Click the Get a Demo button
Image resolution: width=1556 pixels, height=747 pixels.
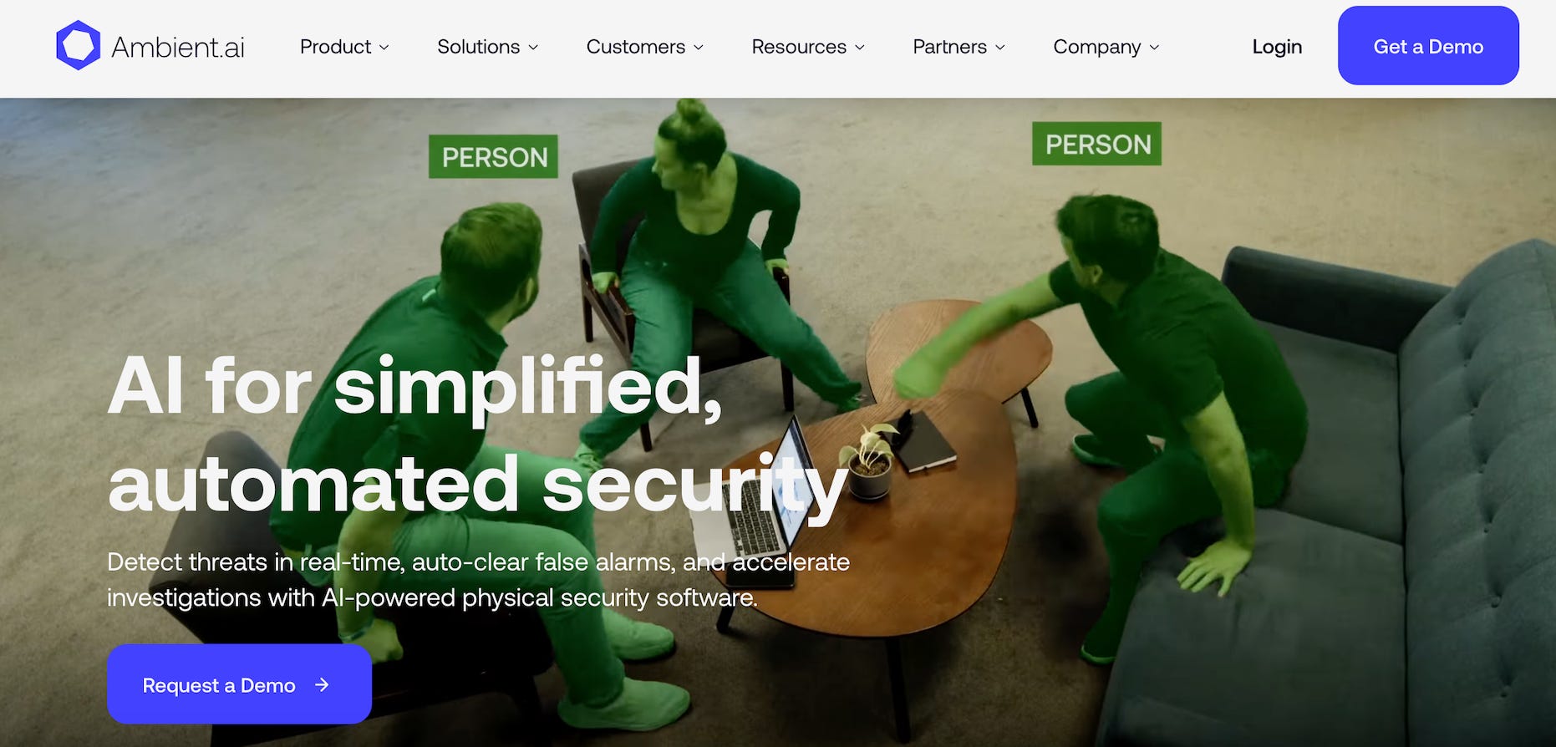pos(1428,46)
